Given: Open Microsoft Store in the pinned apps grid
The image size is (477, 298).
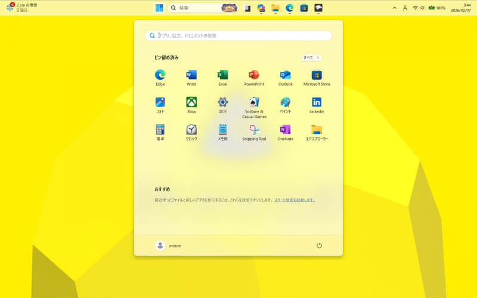Looking at the screenshot, I should (317, 78).
